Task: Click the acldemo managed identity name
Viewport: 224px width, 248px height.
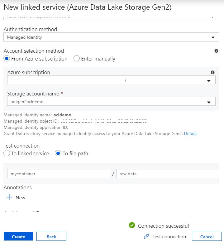Action: click(62, 115)
